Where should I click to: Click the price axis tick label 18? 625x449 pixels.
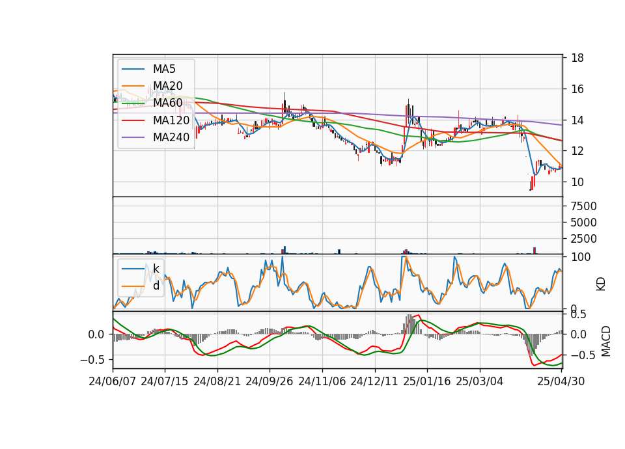(x=577, y=58)
